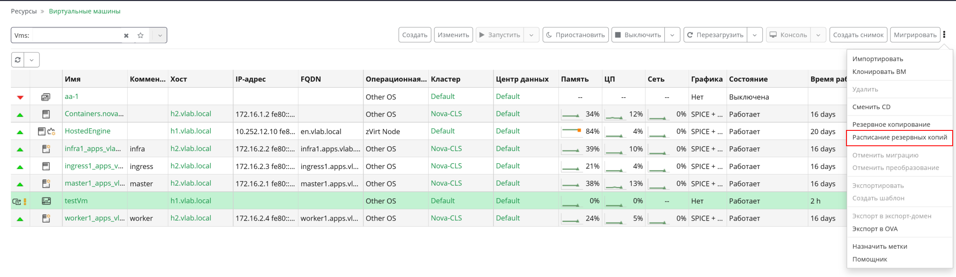Click red down arrow status for aa-1
Image resolution: width=956 pixels, height=277 pixels.
[20, 97]
